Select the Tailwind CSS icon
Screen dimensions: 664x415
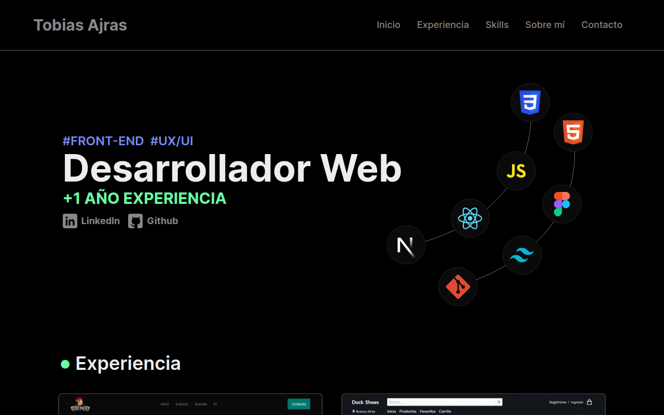coord(522,255)
